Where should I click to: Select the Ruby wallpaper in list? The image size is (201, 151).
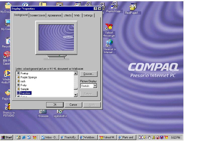(x=23, y=85)
